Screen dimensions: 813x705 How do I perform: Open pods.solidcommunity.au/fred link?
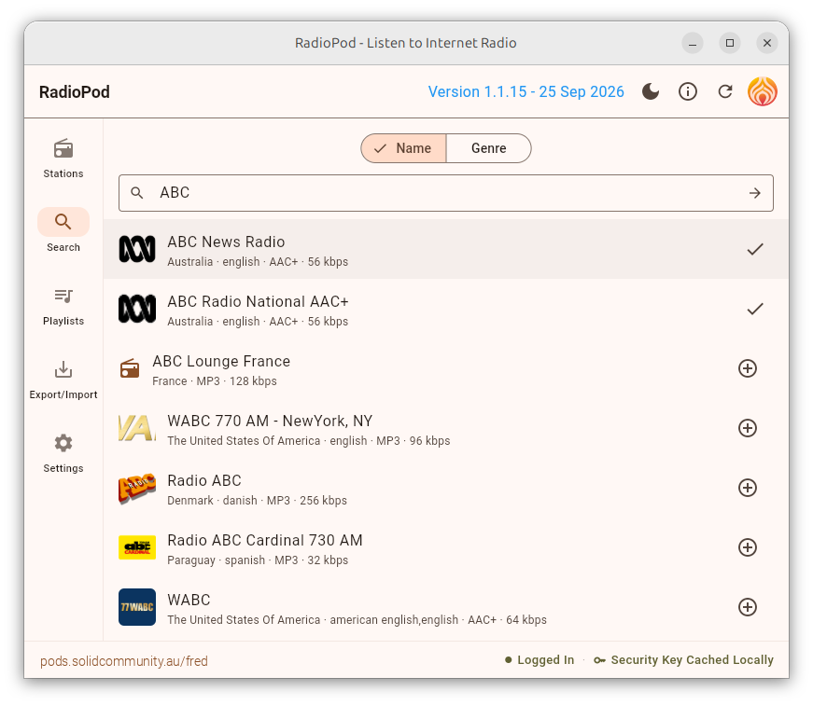point(124,661)
